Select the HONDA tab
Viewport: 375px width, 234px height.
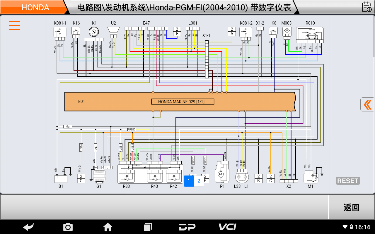point(35,7)
